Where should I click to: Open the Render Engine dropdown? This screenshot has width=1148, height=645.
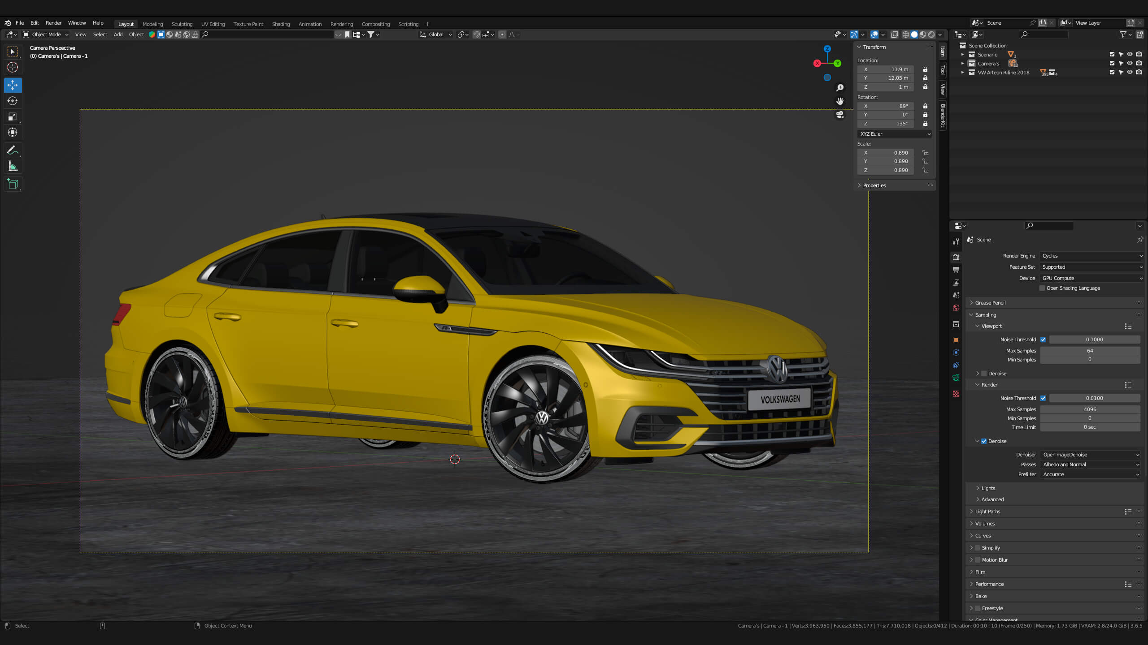coord(1092,256)
